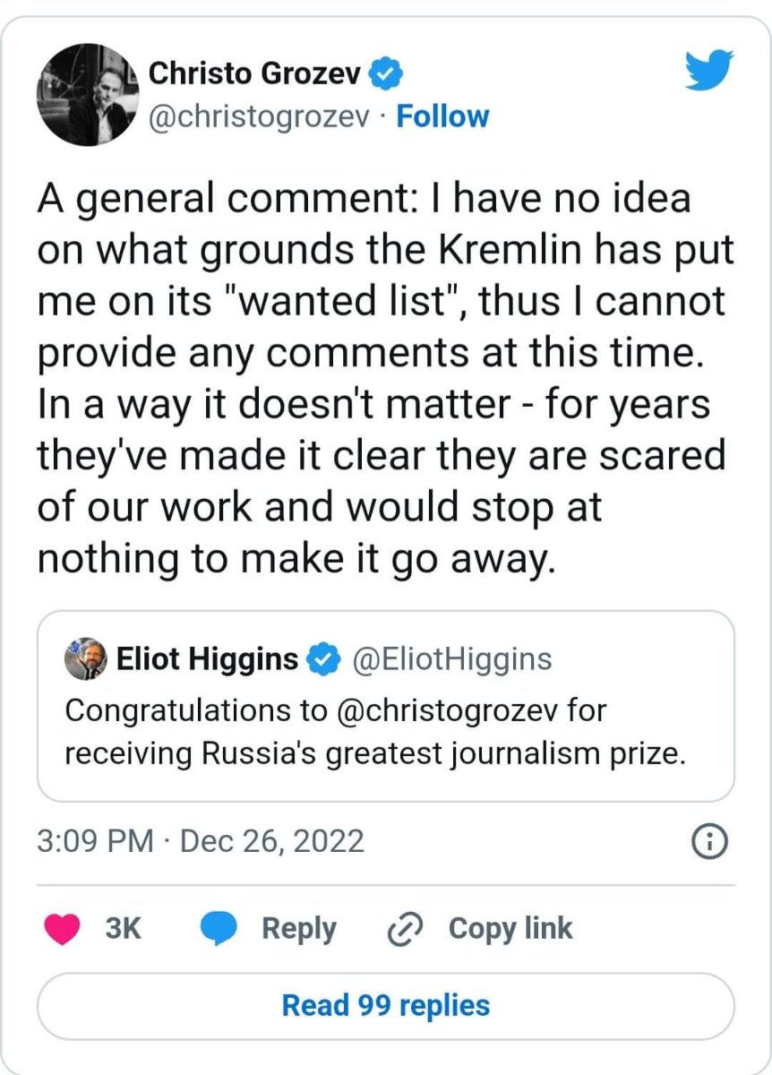Open Eliot Higgins' small avatar
This screenshot has height=1075, width=772.
[x=86, y=659]
